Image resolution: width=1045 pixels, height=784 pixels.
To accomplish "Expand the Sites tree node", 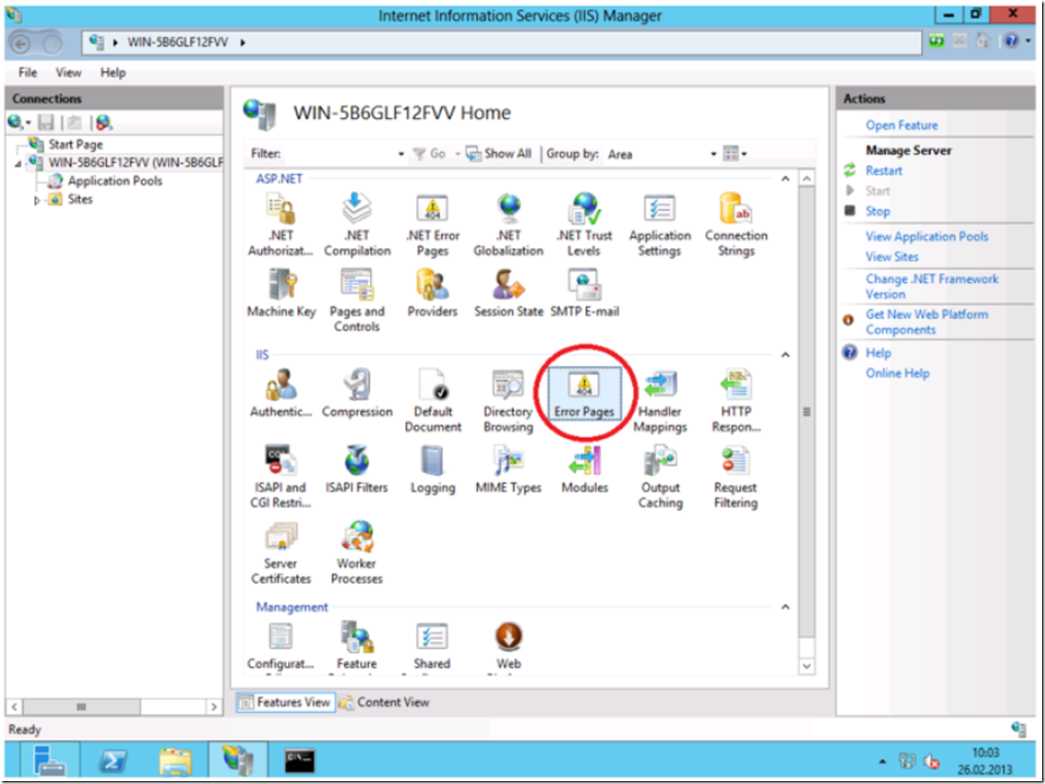I will [x=36, y=200].
